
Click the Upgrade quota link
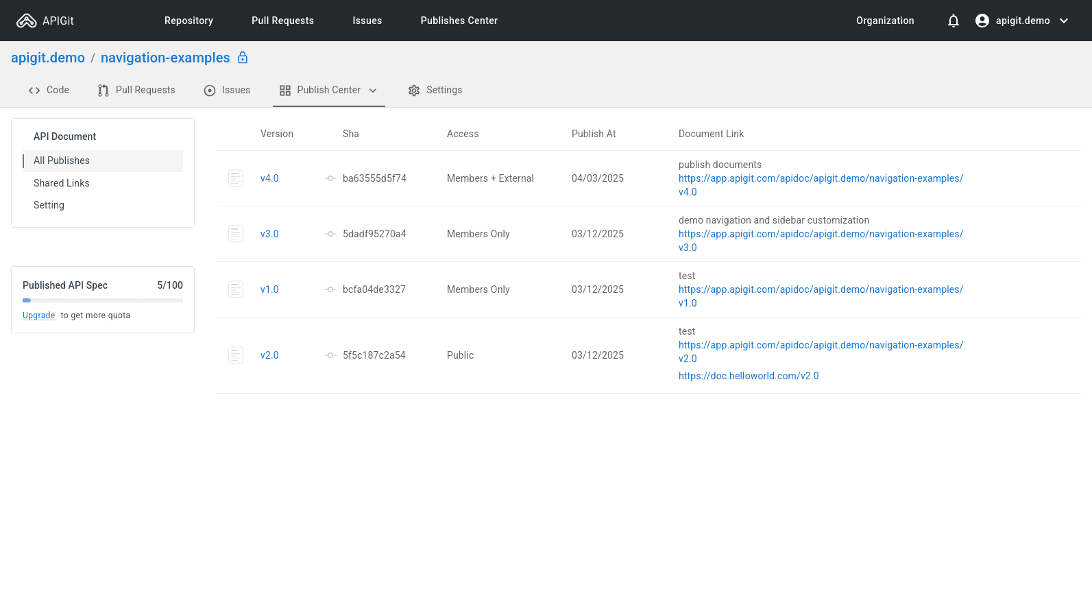38,315
